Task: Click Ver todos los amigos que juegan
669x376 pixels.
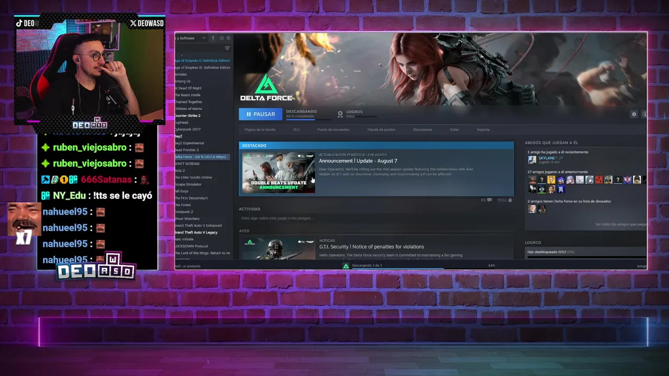Action: [621, 225]
